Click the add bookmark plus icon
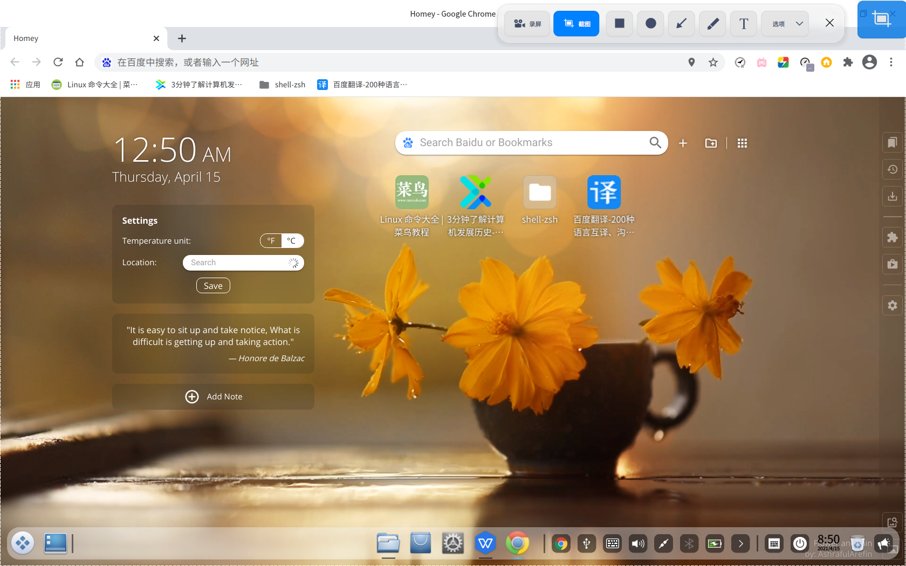The image size is (906, 566). (x=683, y=143)
